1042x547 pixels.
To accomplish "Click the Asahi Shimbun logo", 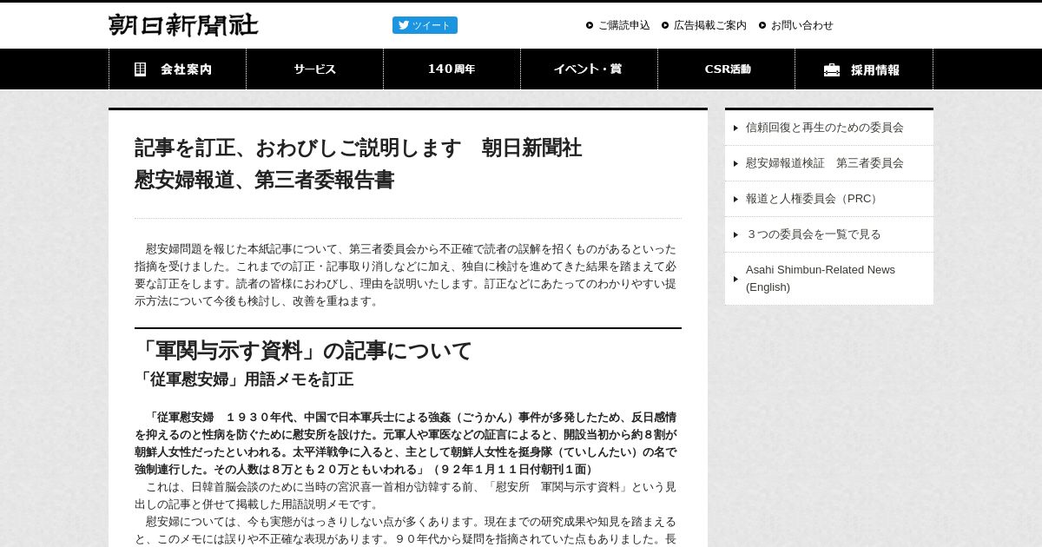I will (183, 24).
